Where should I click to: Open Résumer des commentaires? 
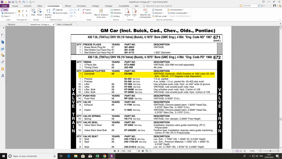[x=145, y=14]
